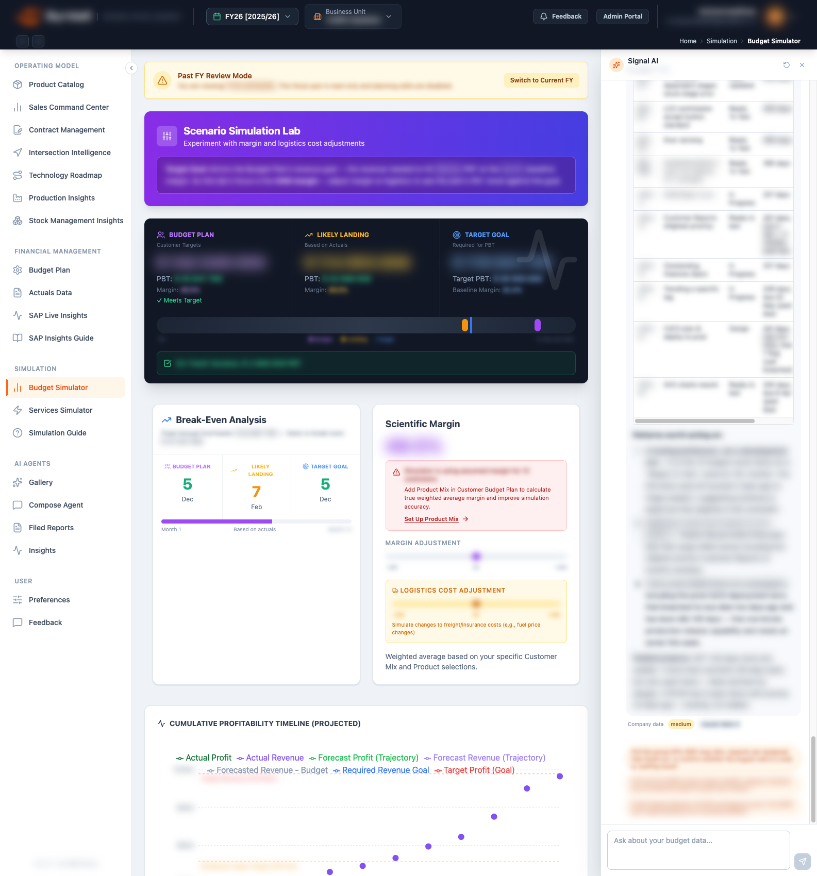817x876 pixels.
Task: Click the Scenario Simulation Lab sliders icon
Action: point(167,136)
